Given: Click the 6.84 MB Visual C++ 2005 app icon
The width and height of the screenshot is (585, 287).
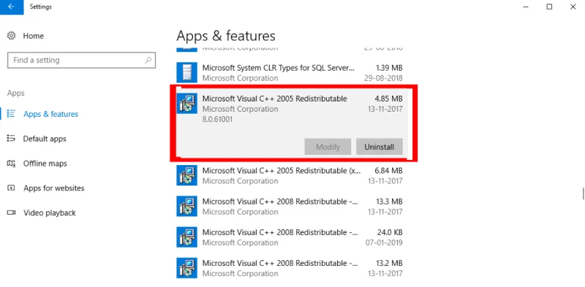Looking at the screenshot, I should tap(186, 175).
